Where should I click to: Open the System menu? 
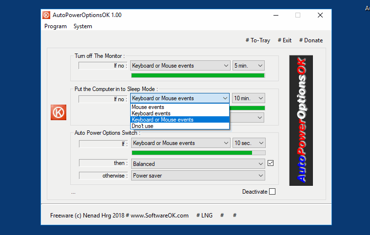(x=83, y=26)
